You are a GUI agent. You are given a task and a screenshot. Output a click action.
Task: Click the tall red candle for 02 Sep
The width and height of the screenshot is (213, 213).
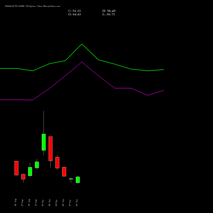[x=51, y=149]
